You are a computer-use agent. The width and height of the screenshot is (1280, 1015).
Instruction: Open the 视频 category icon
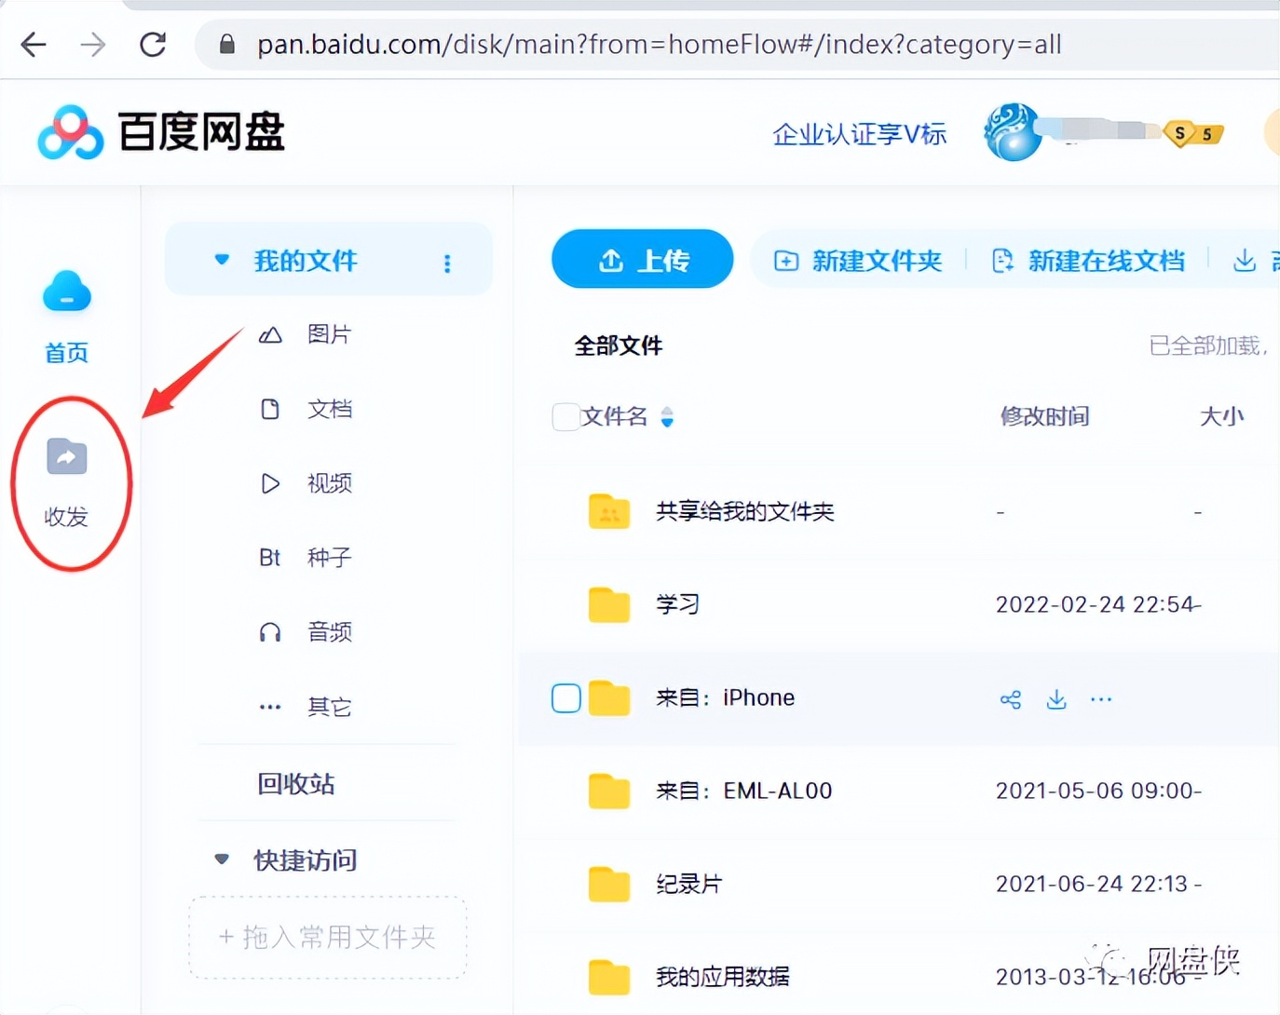coord(269,482)
